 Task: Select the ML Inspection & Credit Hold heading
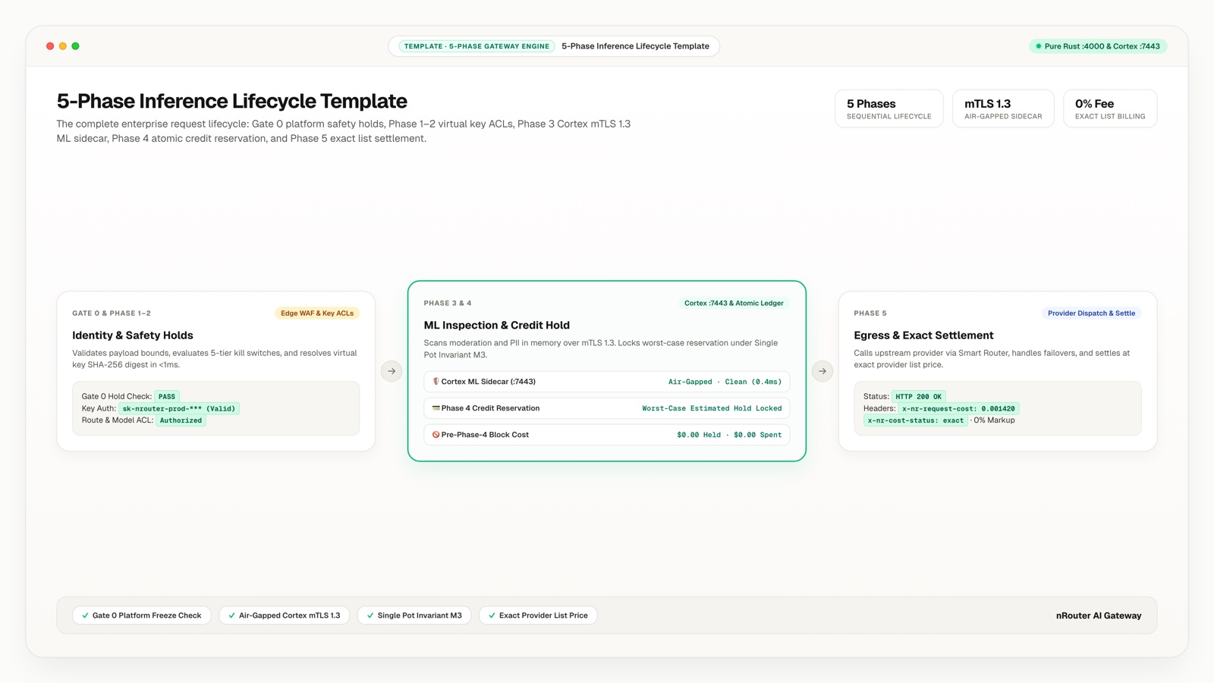pos(497,326)
